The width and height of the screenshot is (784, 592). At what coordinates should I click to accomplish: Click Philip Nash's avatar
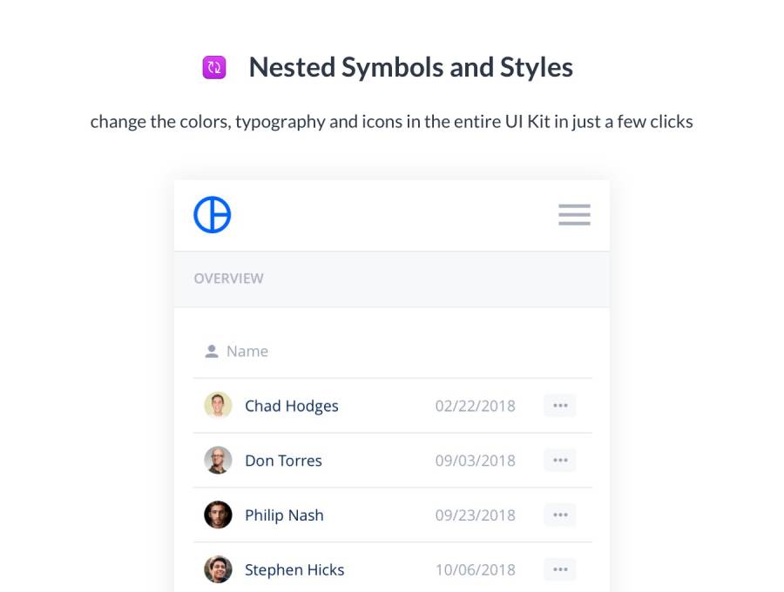[x=218, y=515]
